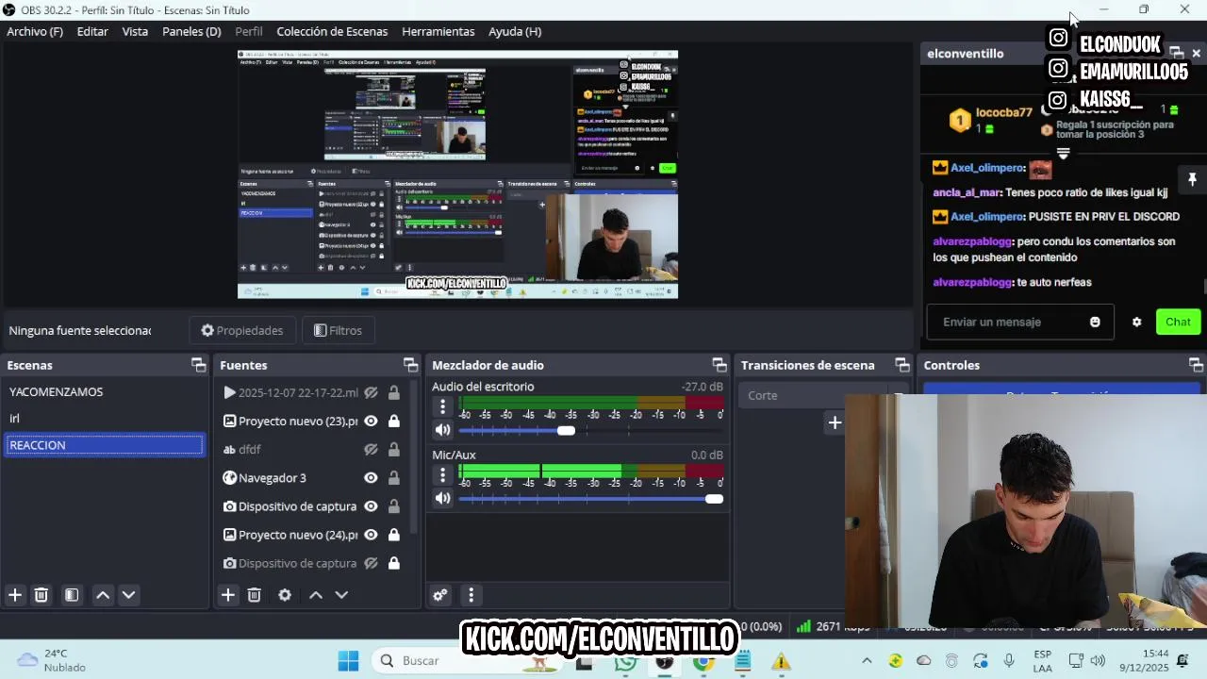Open scene filters icon in Escenas toolbar

tap(72, 595)
